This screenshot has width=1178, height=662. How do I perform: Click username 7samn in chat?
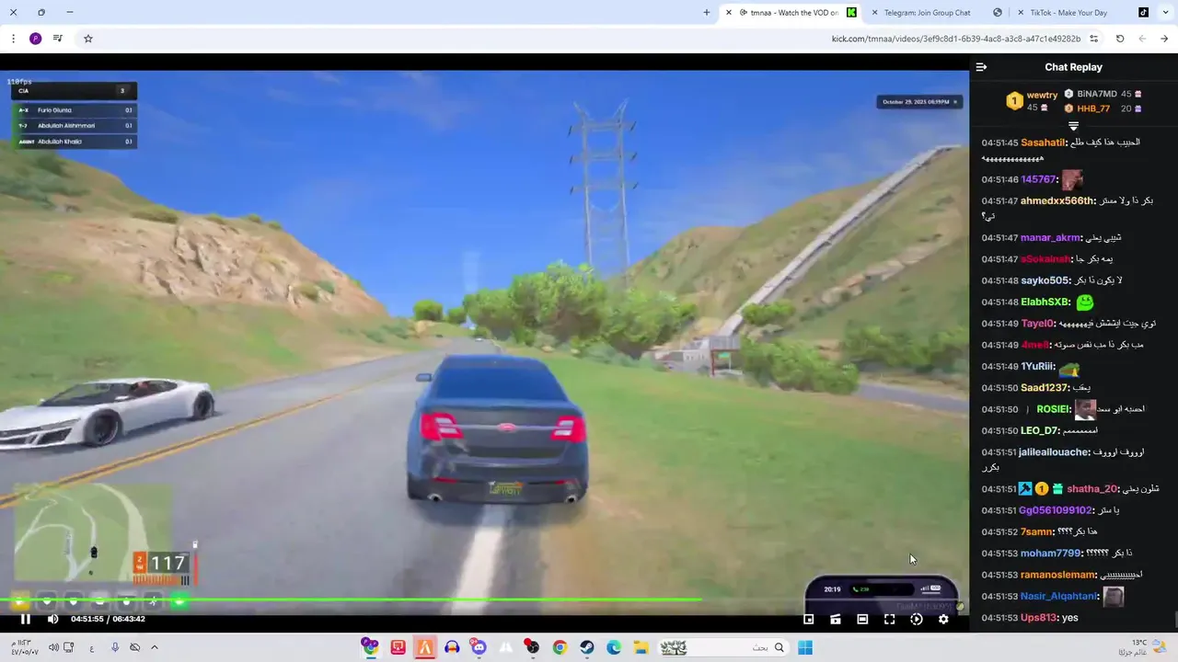pyautogui.click(x=1036, y=531)
